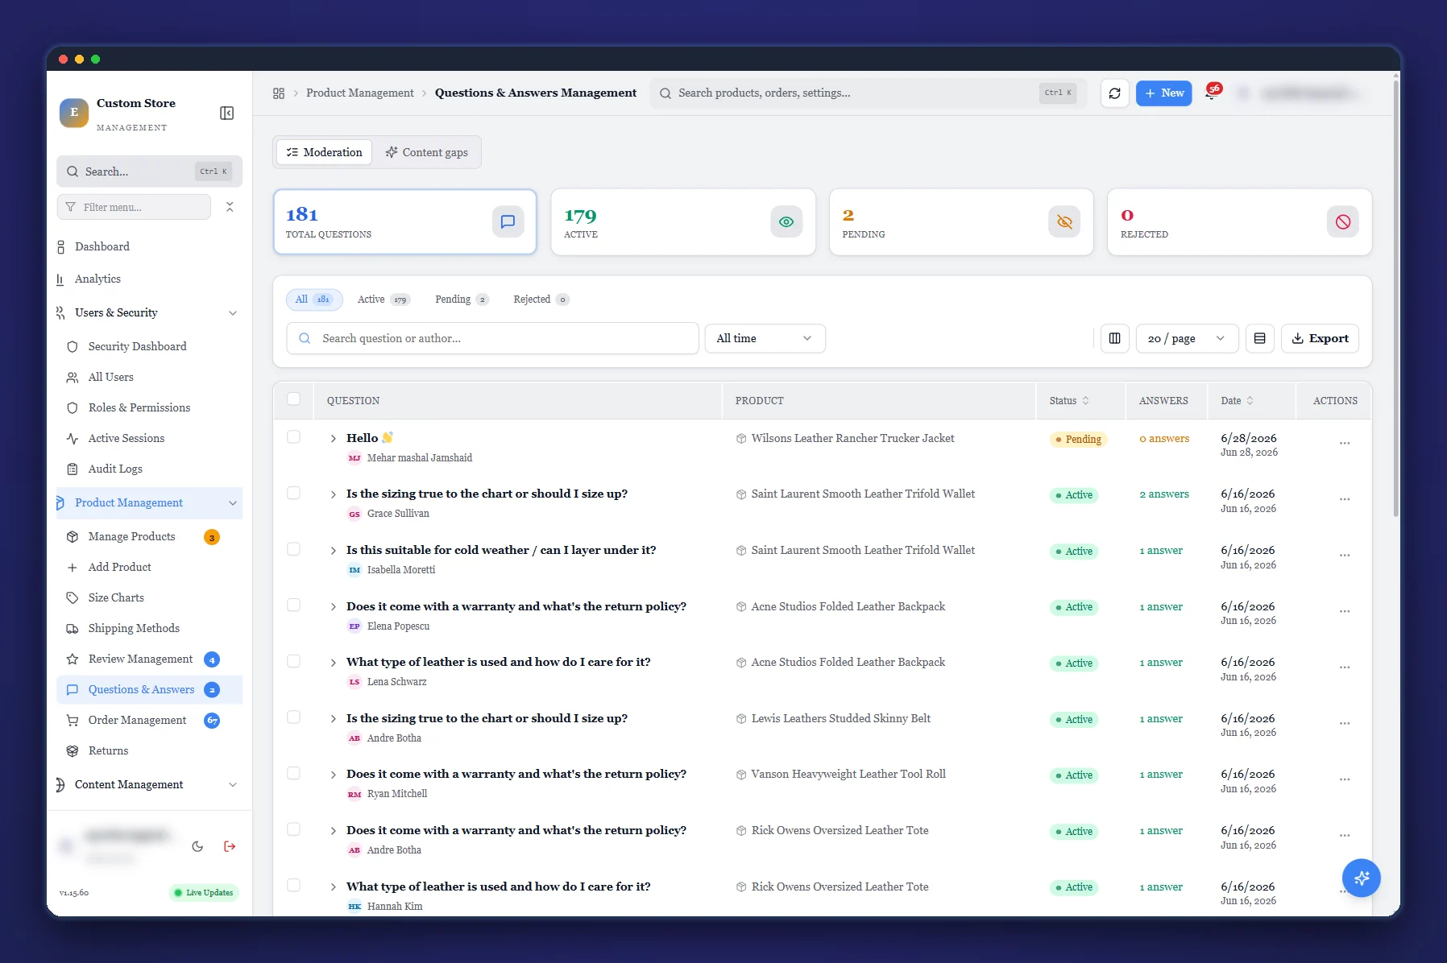Open the floating AI assistant button
This screenshot has height=963, width=1447.
(1361, 878)
